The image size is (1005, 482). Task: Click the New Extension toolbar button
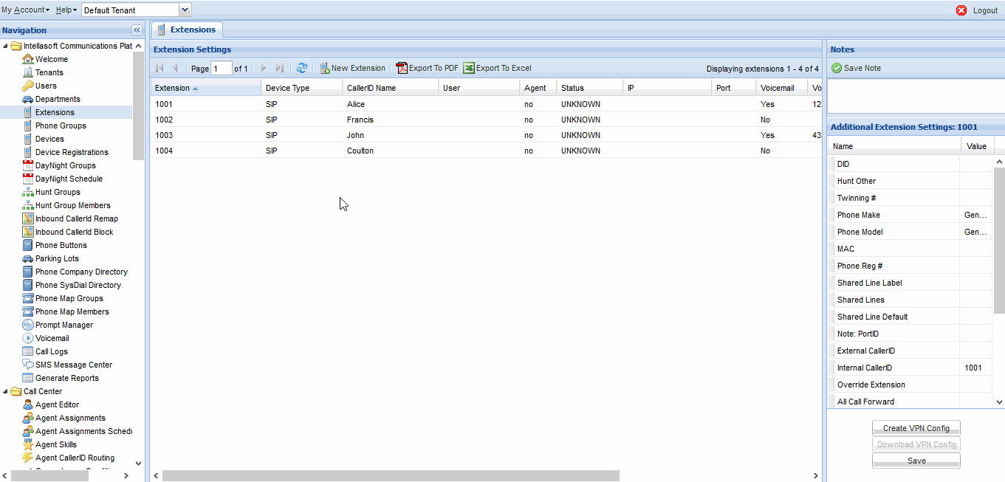pyautogui.click(x=352, y=68)
